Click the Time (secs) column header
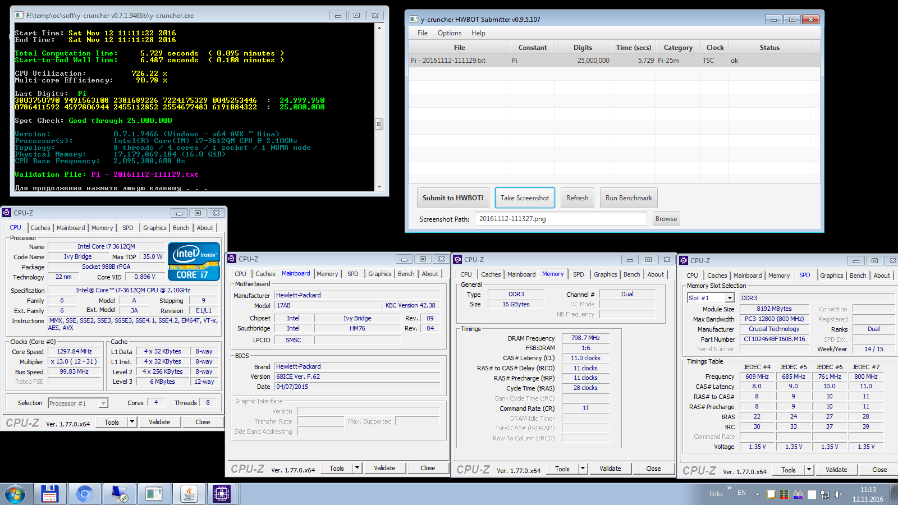 [x=634, y=48]
